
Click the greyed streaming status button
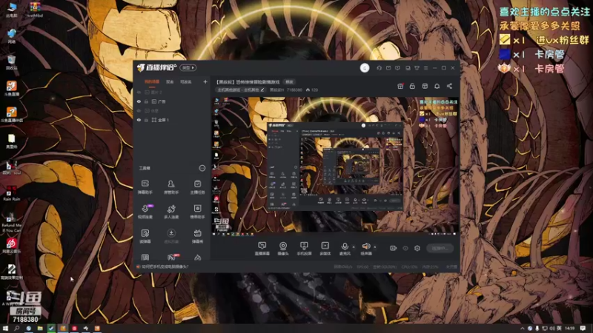(440, 248)
